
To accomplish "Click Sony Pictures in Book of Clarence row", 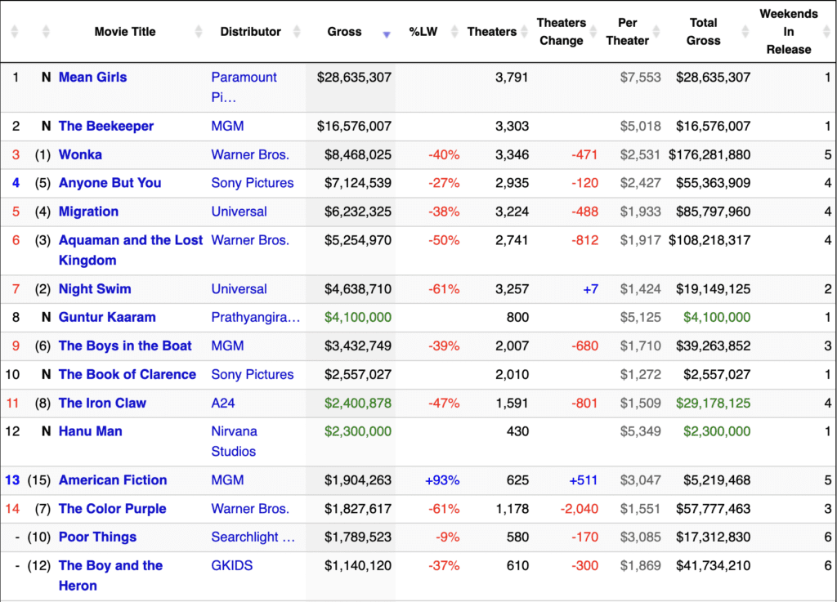I will tap(253, 374).
